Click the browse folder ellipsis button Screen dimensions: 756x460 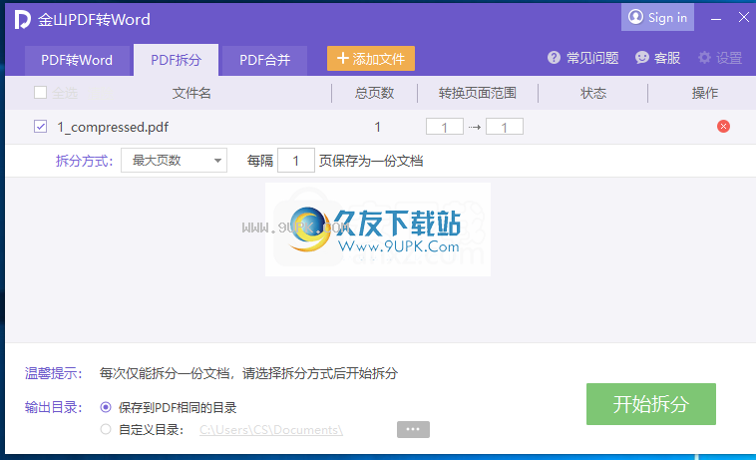tap(413, 429)
